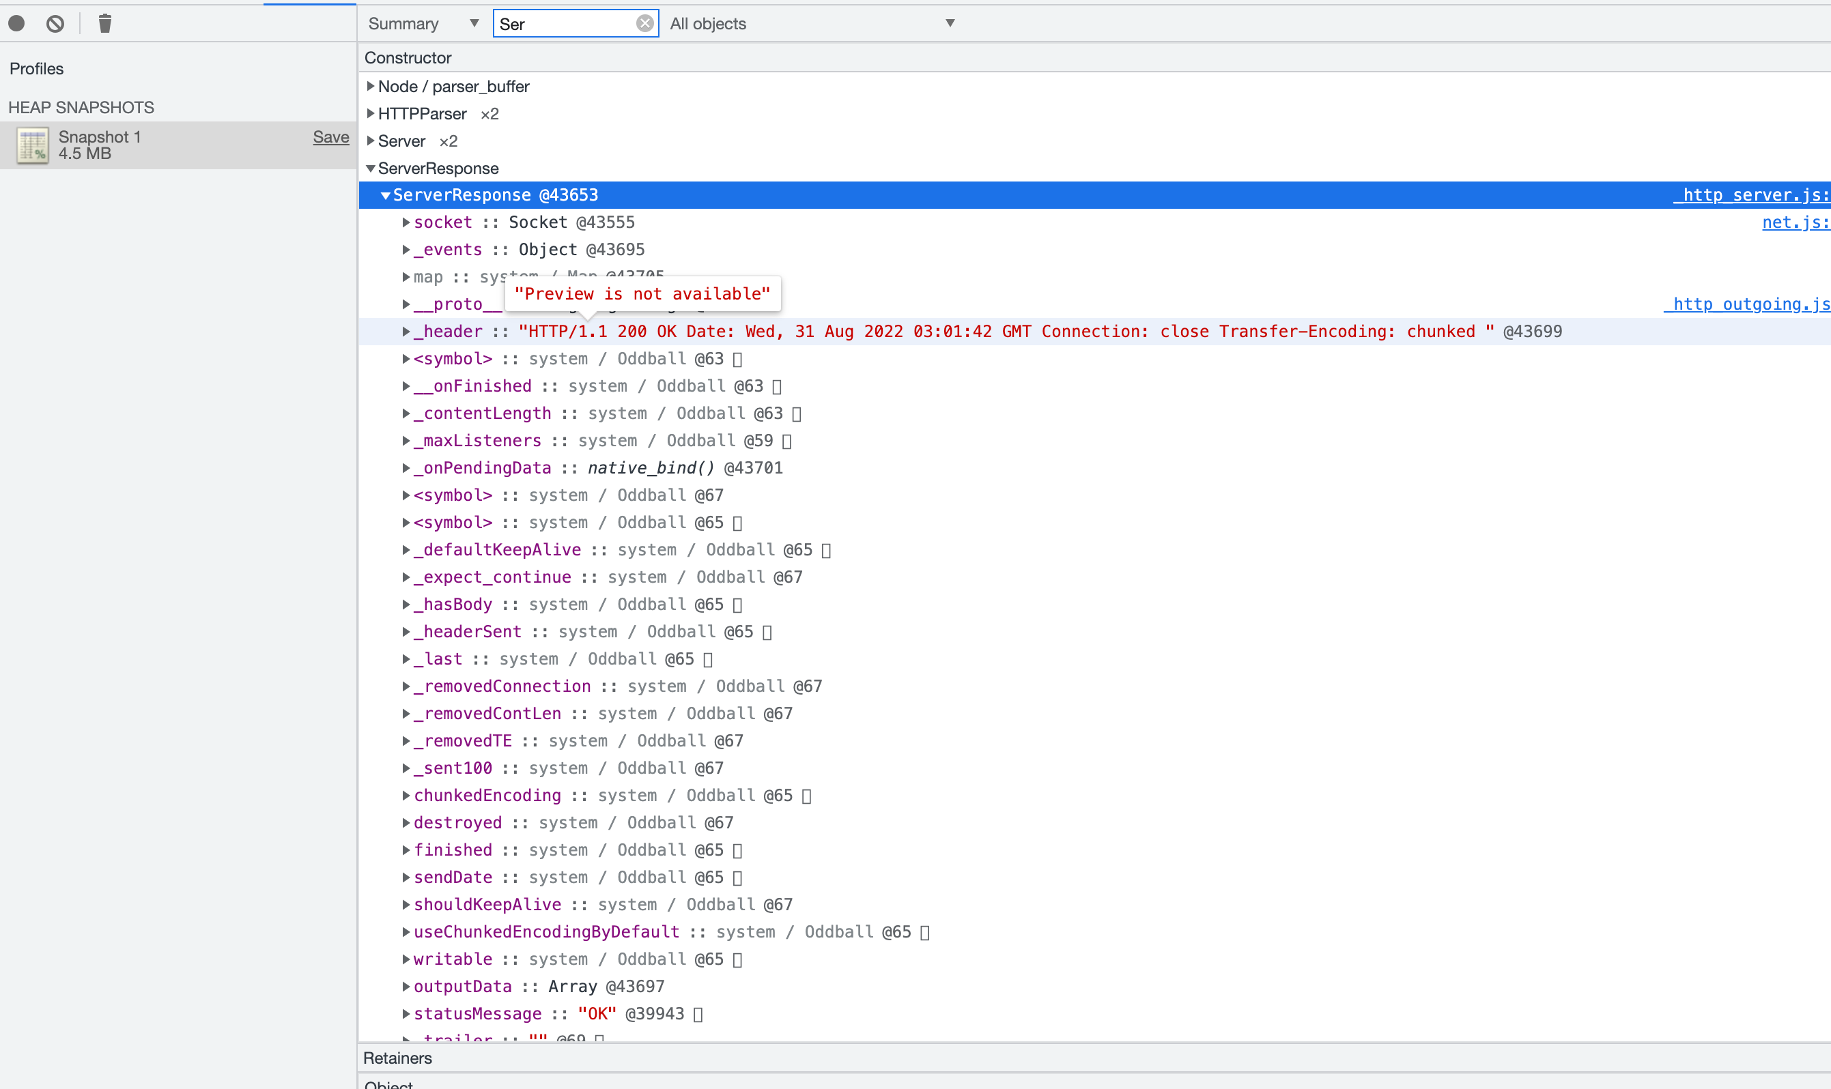The width and height of the screenshot is (1831, 1089).
Task: Expand the Server x2 constructor row
Action: pos(371,141)
